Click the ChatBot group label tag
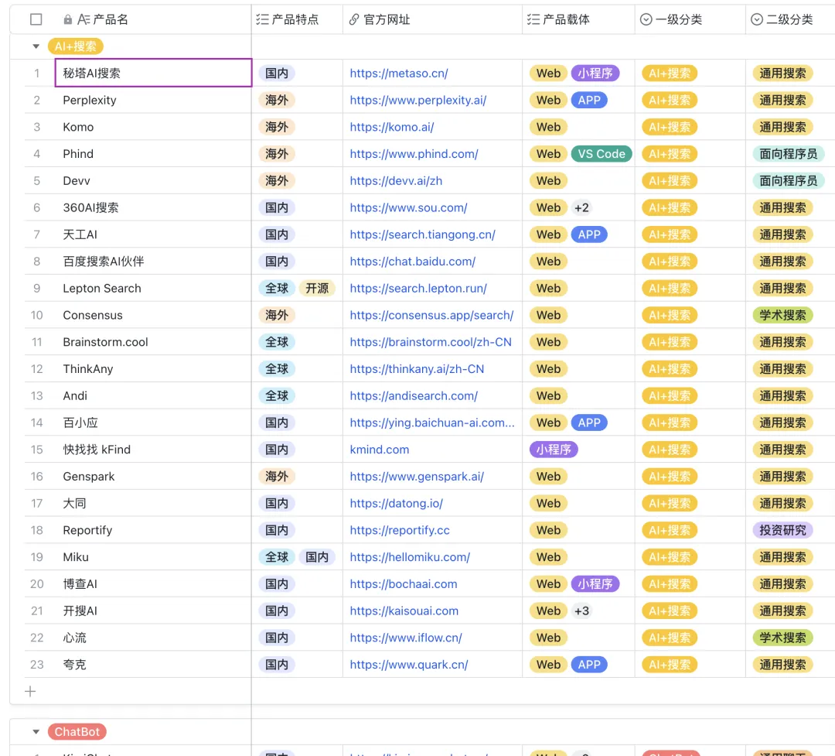The width and height of the screenshot is (835, 756). coord(77,732)
